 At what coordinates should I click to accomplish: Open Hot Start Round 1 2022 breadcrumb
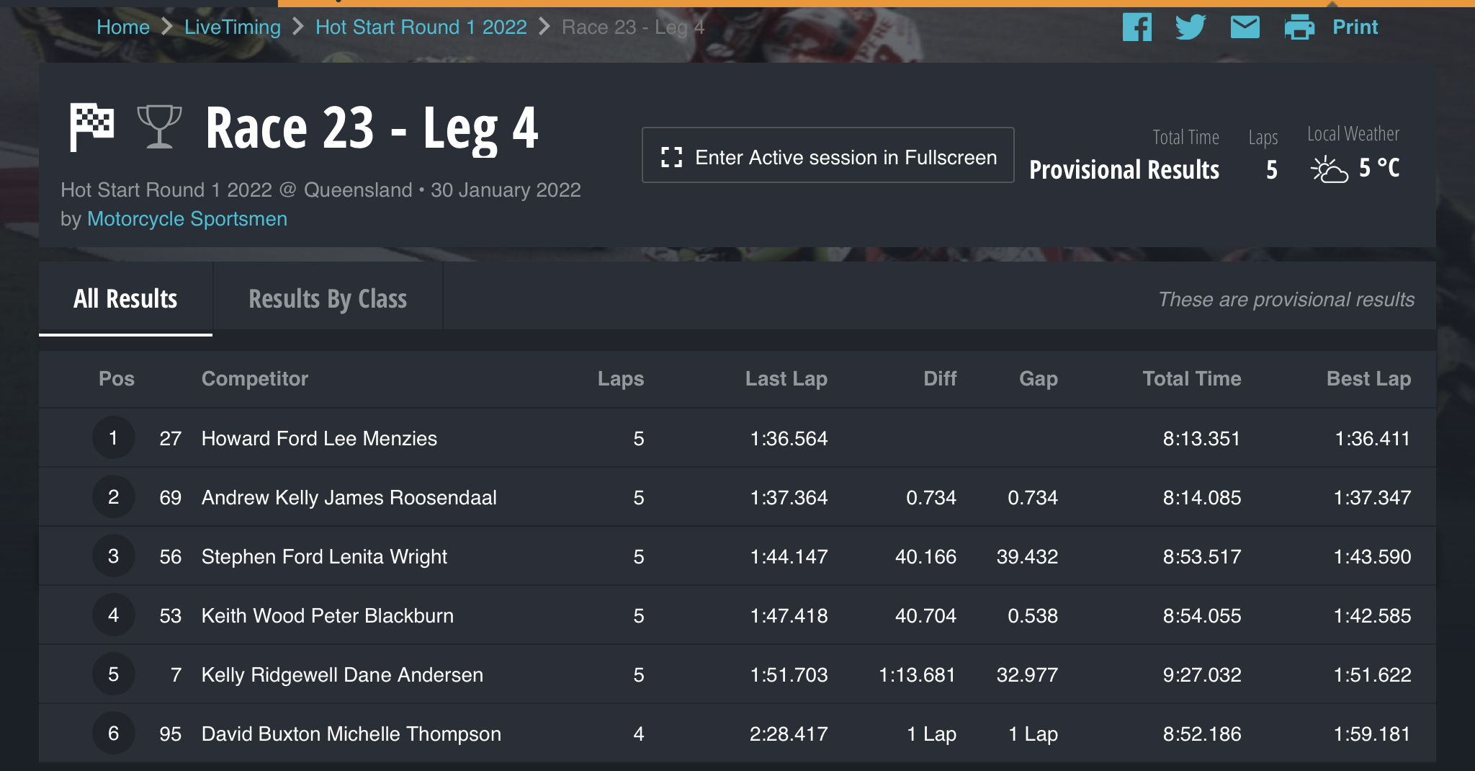(421, 27)
